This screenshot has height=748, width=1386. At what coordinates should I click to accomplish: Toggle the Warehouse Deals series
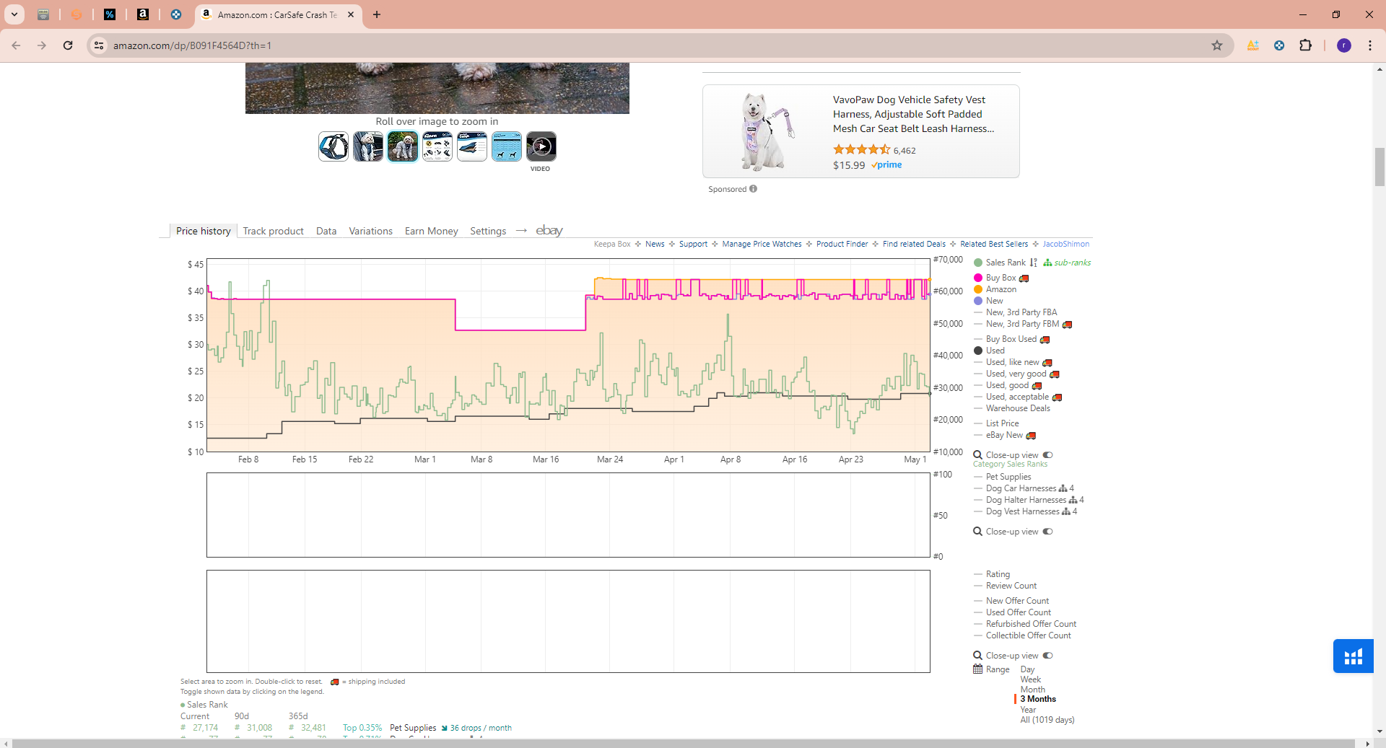[1012, 408]
